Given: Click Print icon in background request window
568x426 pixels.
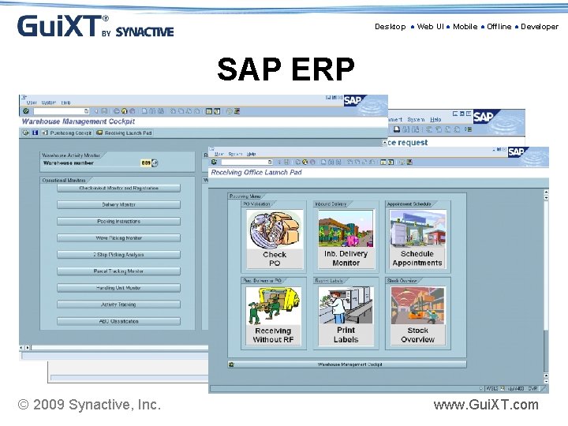Looking at the screenshot, I should tap(397, 129).
